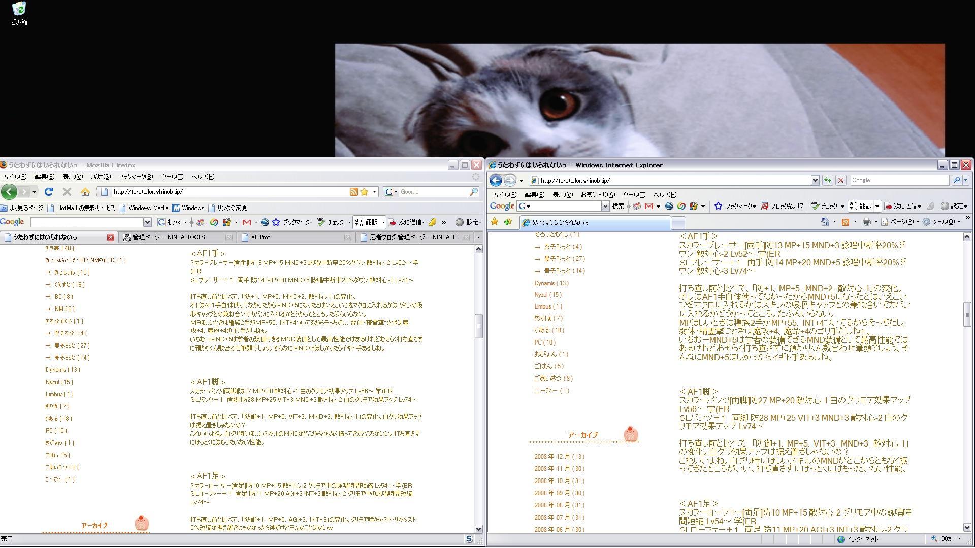975x548 pixels.
Task: Click the bookmark star in Firefox address bar
Action: 364,192
